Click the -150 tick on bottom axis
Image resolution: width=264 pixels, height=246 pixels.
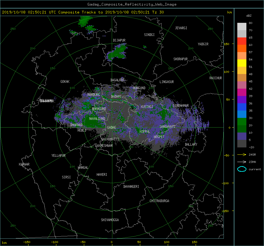pos(27,242)
